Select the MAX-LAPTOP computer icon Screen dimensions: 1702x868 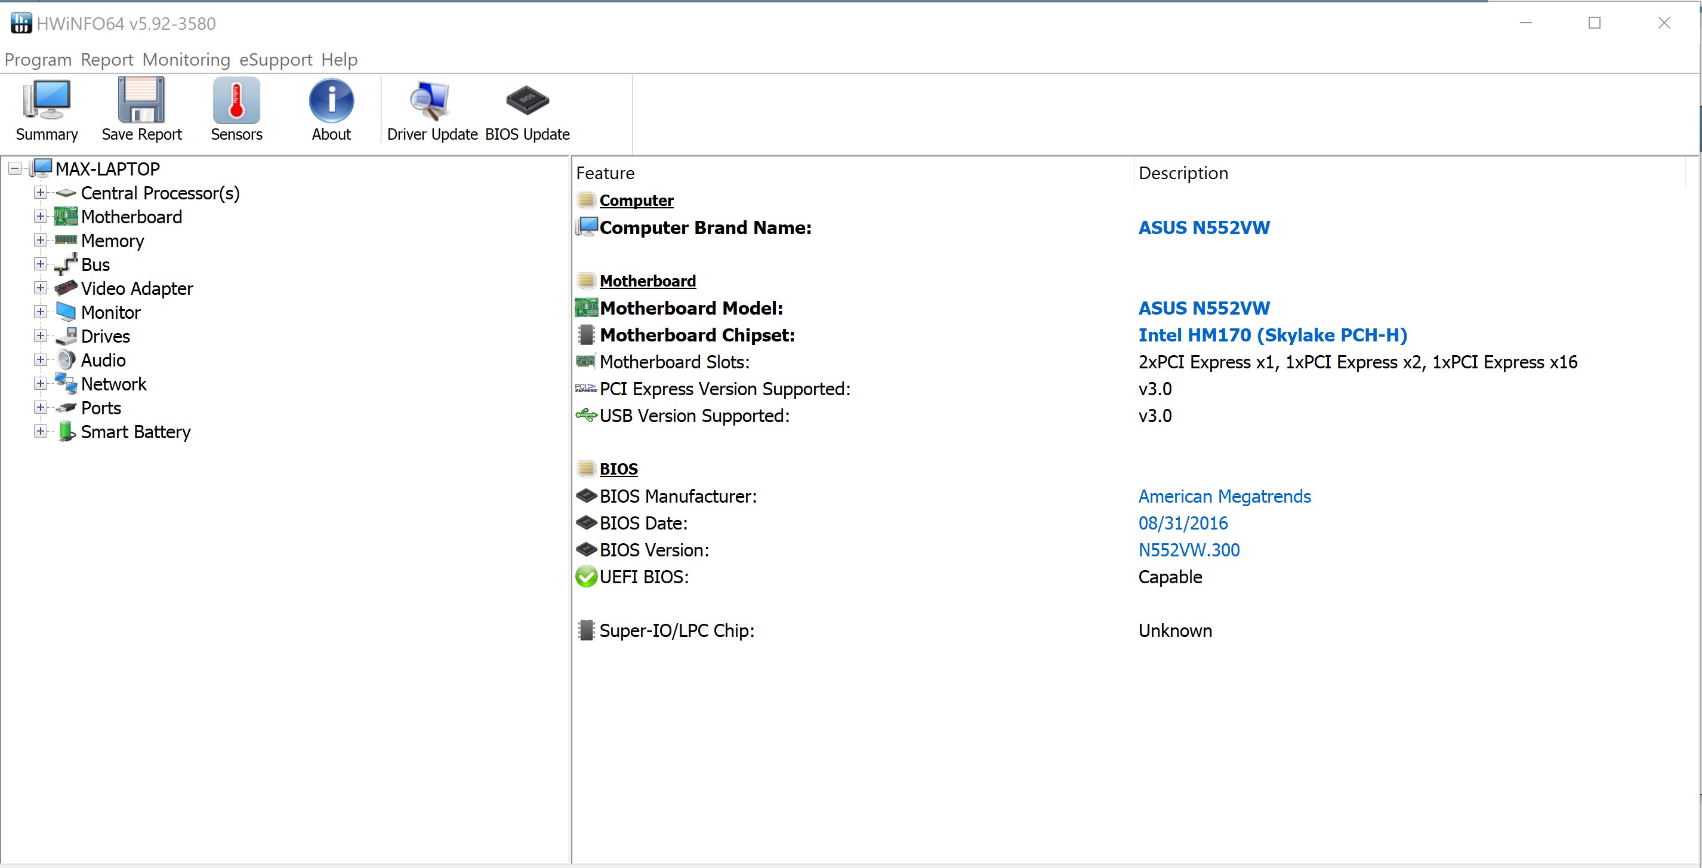tap(41, 168)
